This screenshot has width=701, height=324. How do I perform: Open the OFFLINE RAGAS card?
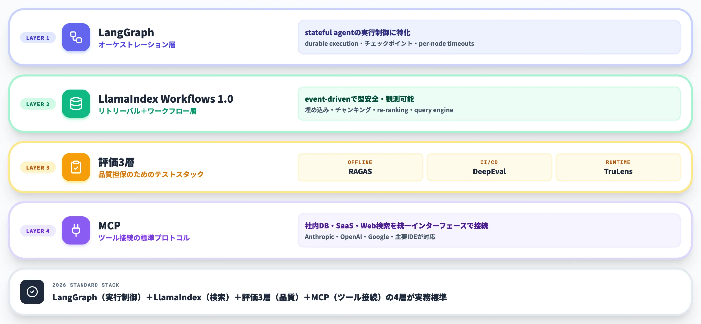[x=360, y=167]
